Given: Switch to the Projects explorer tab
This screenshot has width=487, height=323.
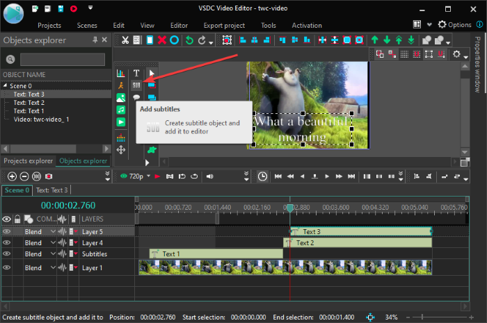Looking at the screenshot, I should click(x=29, y=161).
